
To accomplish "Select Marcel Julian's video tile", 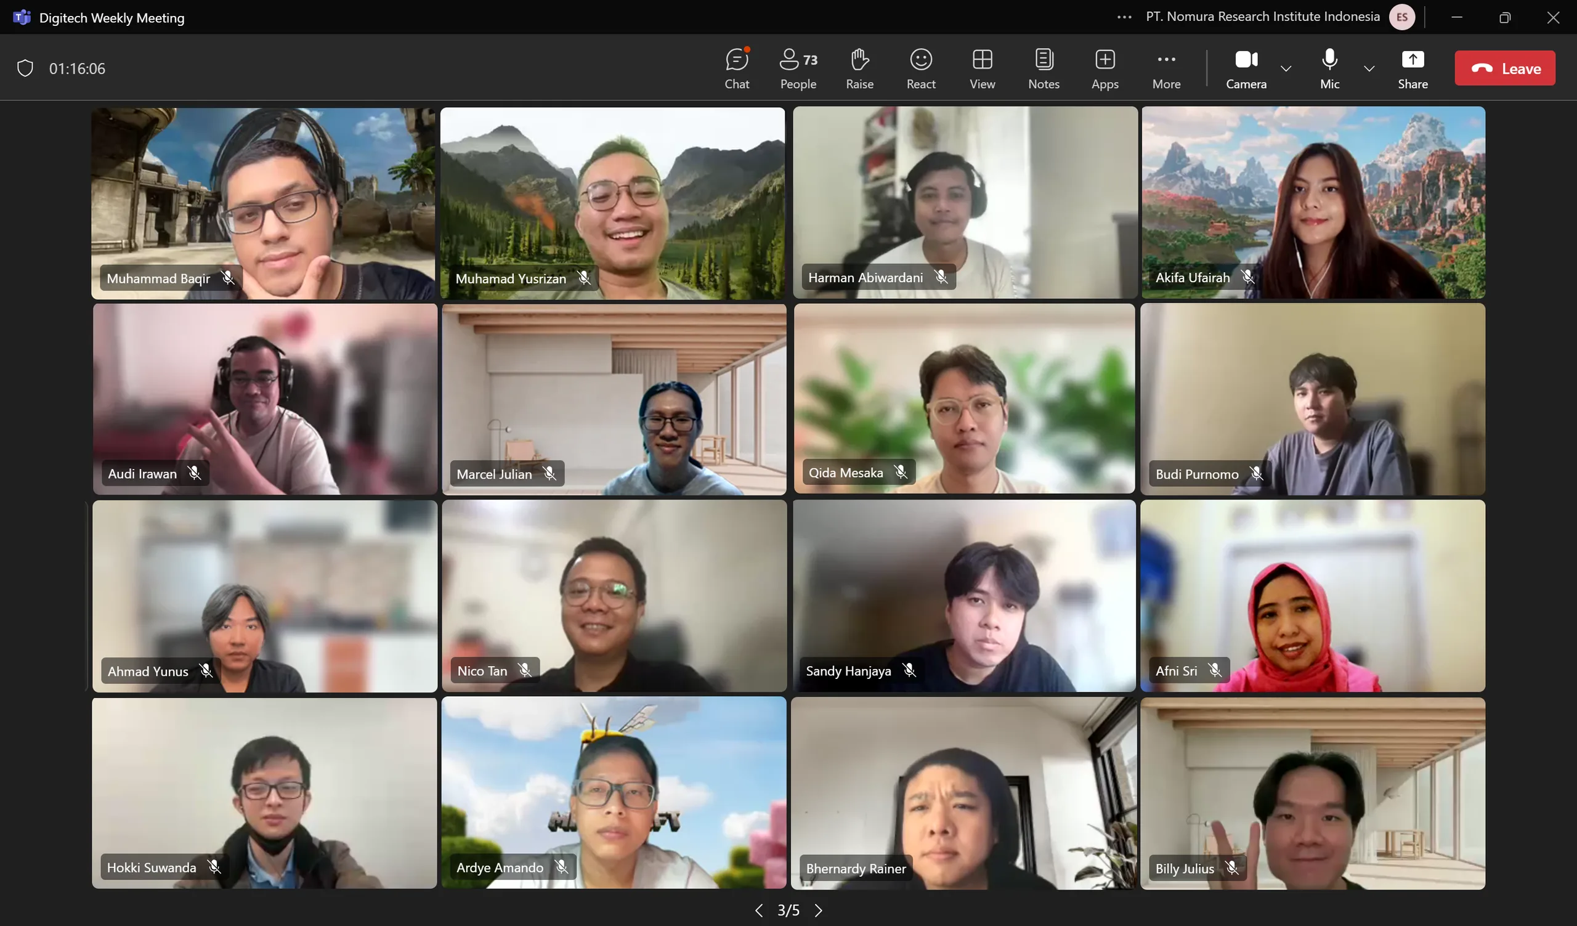I will pyautogui.click(x=614, y=399).
